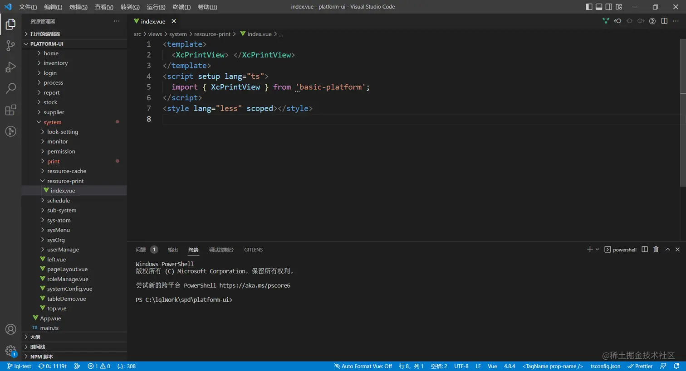Open main.ts in the explorer
This screenshot has height=371, width=686.
click(x=74, y=328)
